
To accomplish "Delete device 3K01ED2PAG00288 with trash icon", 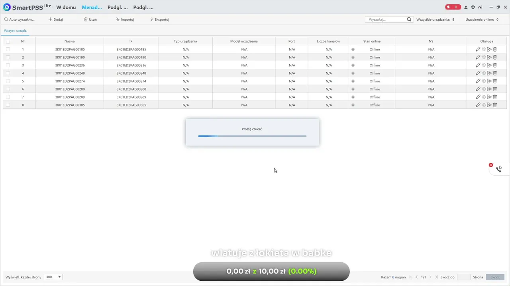I will 495,89.
